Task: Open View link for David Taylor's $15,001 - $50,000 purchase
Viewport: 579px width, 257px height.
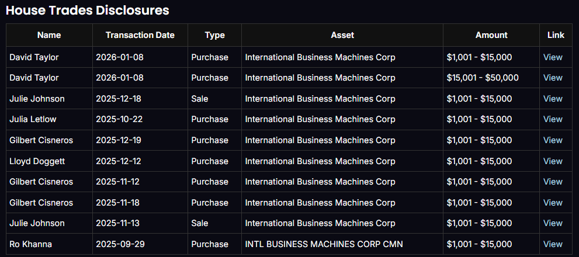Action: tap(553, 78)
